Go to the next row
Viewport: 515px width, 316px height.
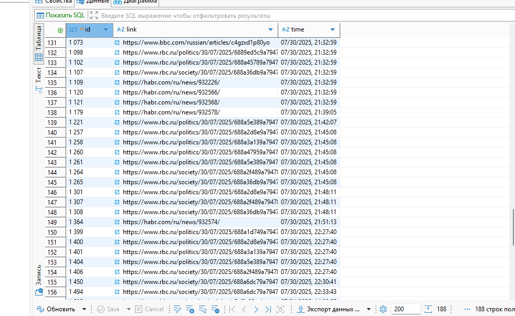(x=256, y=309)
